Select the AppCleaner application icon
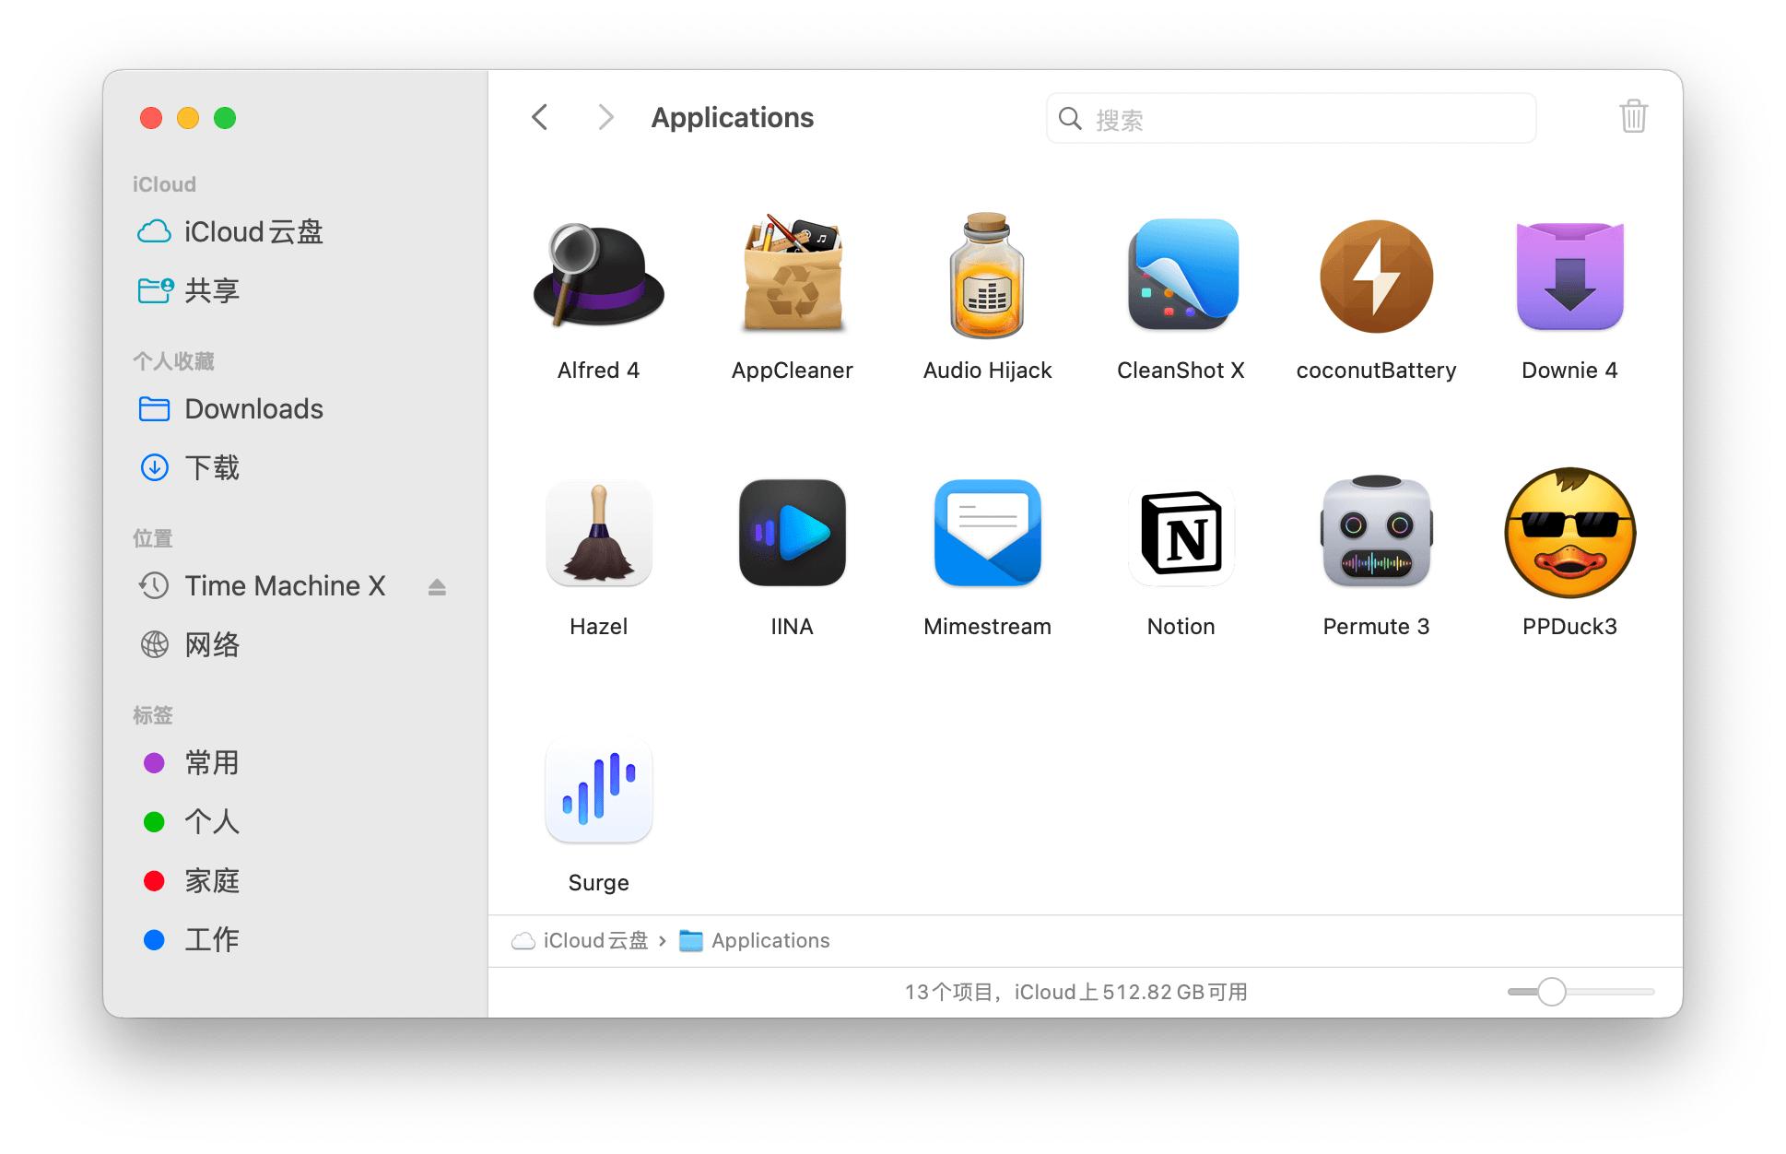This screenshot has height=1154, width=1786. (x=792, y=277)
